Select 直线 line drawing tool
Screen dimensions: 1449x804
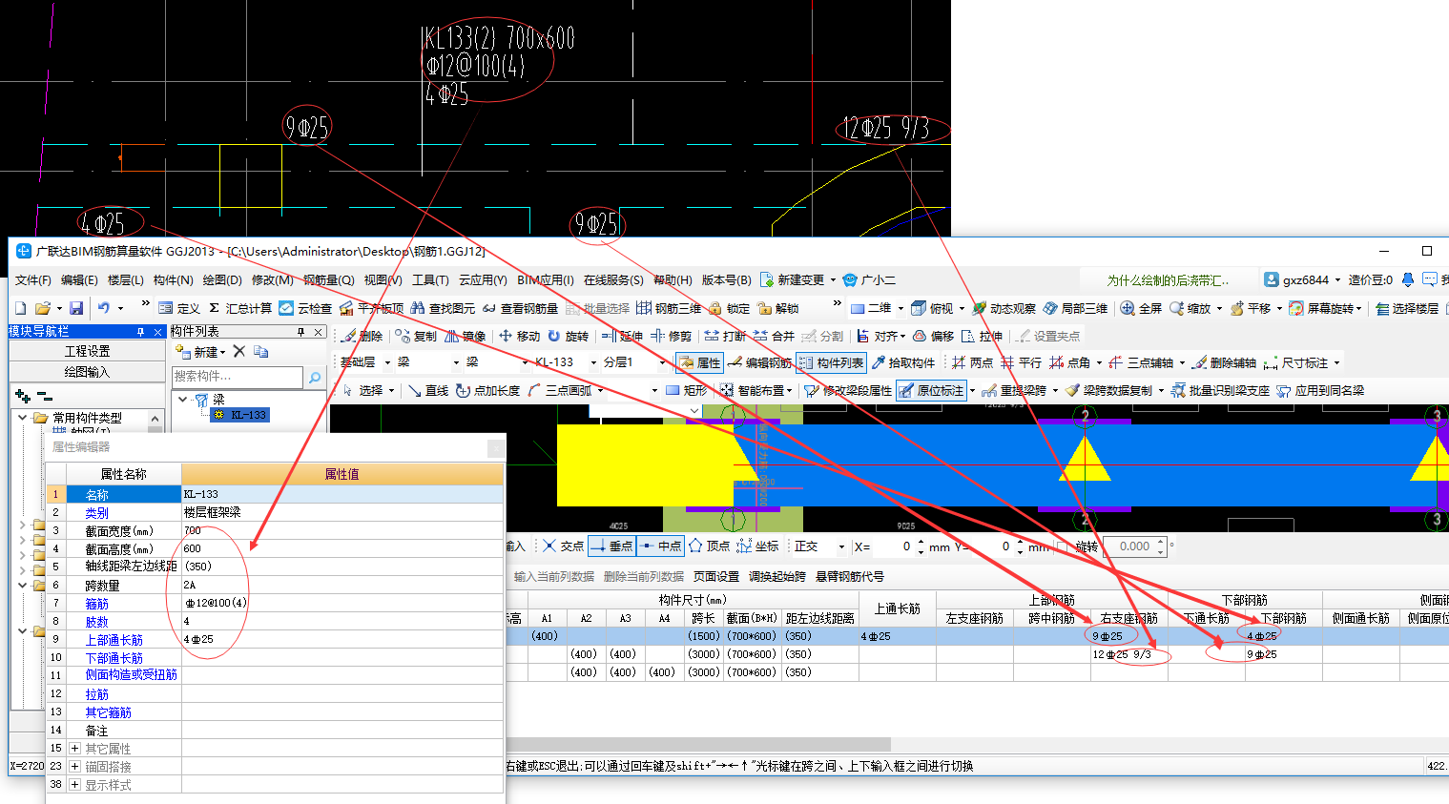coord(428,390)
